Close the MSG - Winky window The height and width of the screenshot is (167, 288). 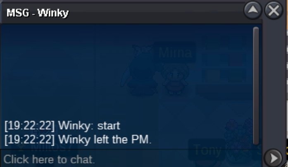(274, 10)
